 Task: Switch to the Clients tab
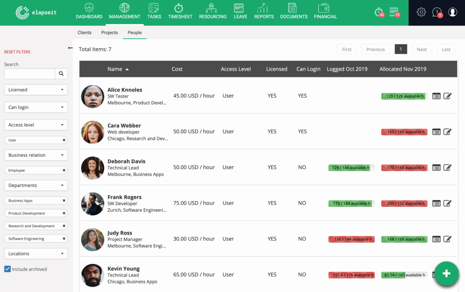84,32
